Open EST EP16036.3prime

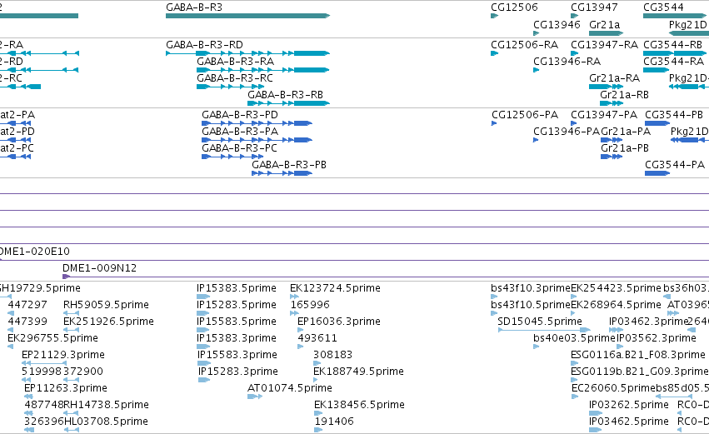pyautogui.click(x=339, y=322)
